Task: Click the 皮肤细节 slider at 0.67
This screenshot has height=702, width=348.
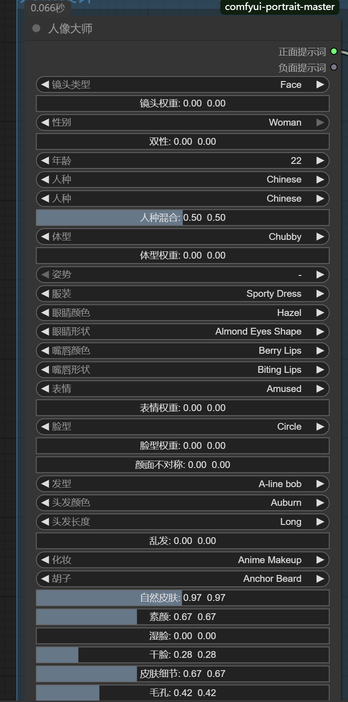Action: [182, 674]
